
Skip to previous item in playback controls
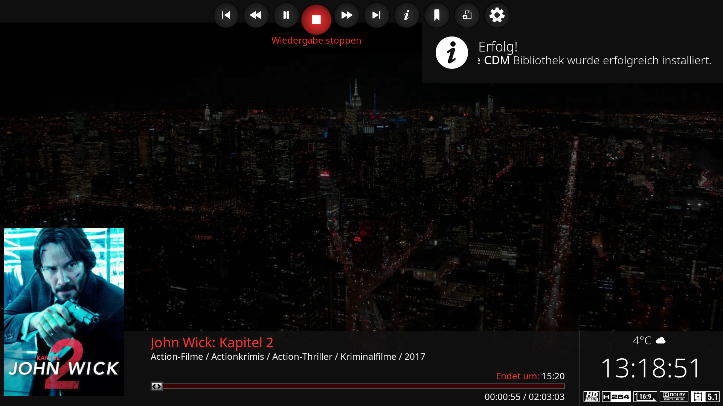[226, 15]
